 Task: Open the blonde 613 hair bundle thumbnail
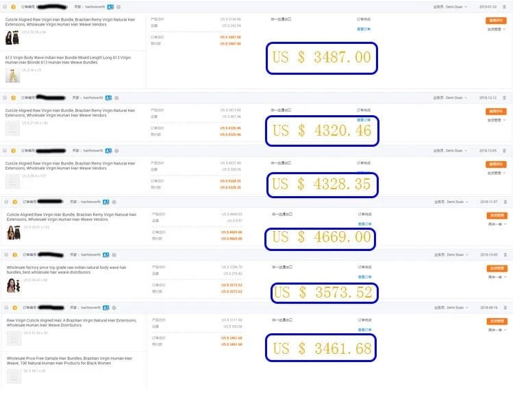click(13, 75)
